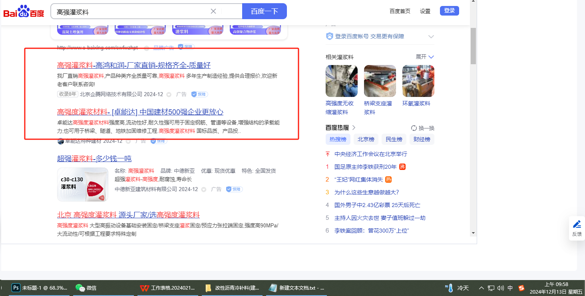This screenshot has width=585, height=296.
Task: Open the dropdown dot next to 中德新亚 广告
Action: [203, 189]
